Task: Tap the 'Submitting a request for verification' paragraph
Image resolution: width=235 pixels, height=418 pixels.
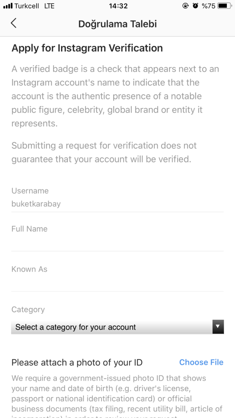Action: [104, 152]
